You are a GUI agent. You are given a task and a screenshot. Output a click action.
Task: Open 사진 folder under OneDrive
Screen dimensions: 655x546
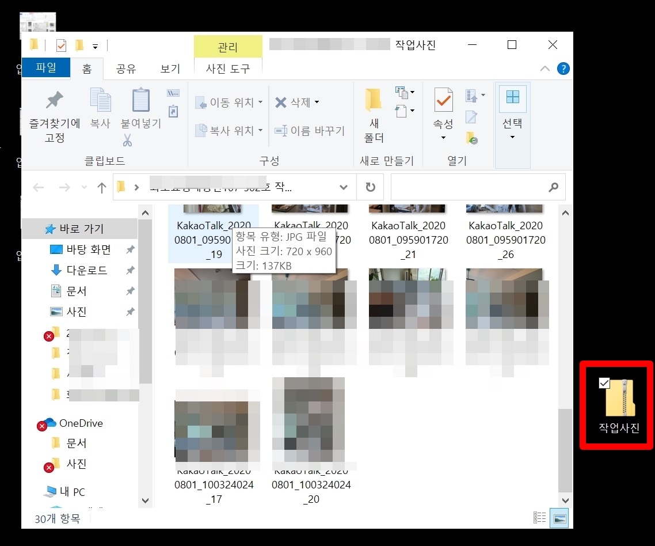[x=77, y=464]
